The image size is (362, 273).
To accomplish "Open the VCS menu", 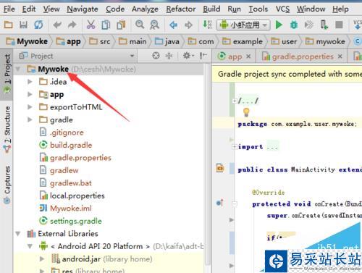I will (x=282, y=9).
